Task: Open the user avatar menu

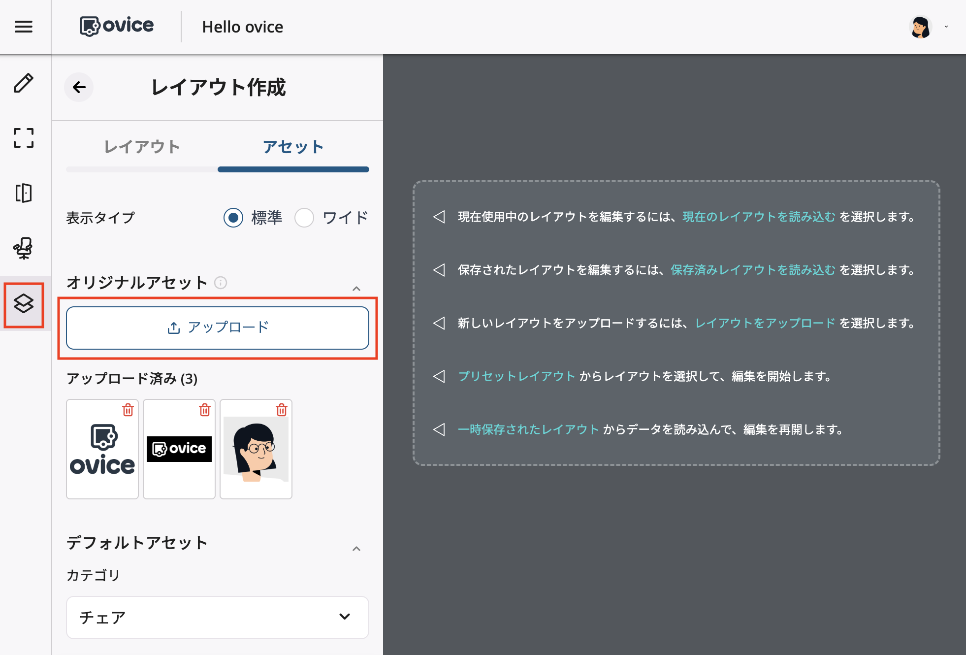Action: (x=920, y=27)
